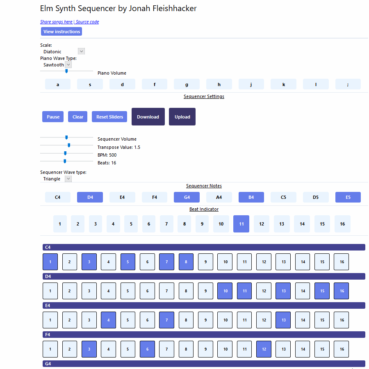369x369 pixels.
Task: Click the BPM slider handle
Action: 65,153
